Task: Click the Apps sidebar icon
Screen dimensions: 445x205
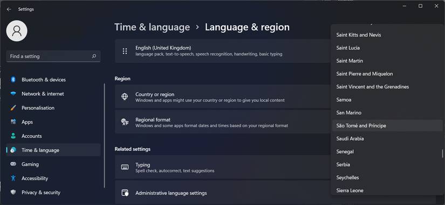Action: 13,122
